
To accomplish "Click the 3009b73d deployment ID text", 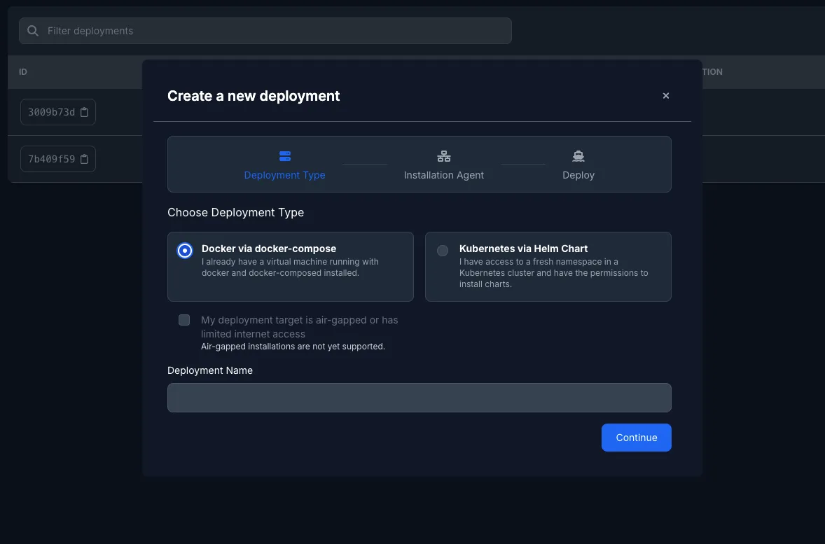I will point(52,112).
